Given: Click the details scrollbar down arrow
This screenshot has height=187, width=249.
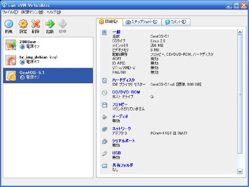Looking at the screenshot, I should (x=240, y=171).
